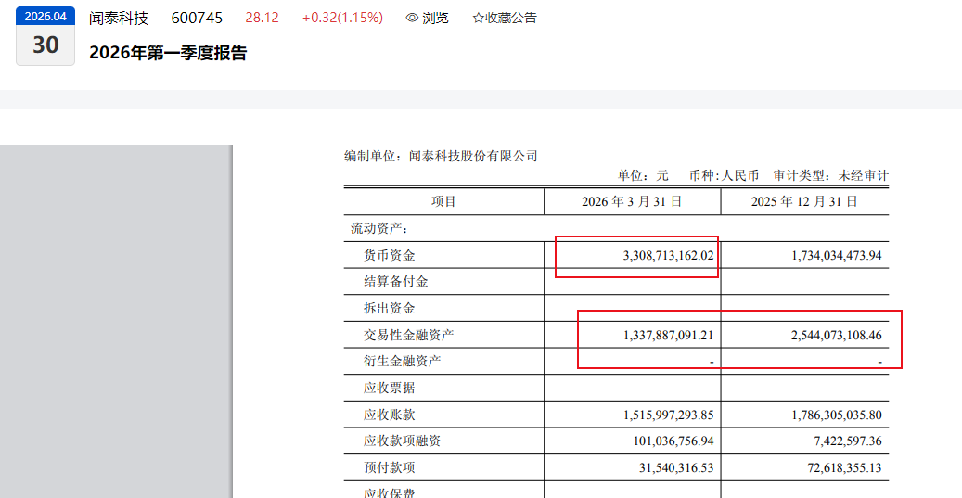Click the star icon to favorite the announcement
The height and width of the screenshot is (498, 962).
[x=478, y=18]
